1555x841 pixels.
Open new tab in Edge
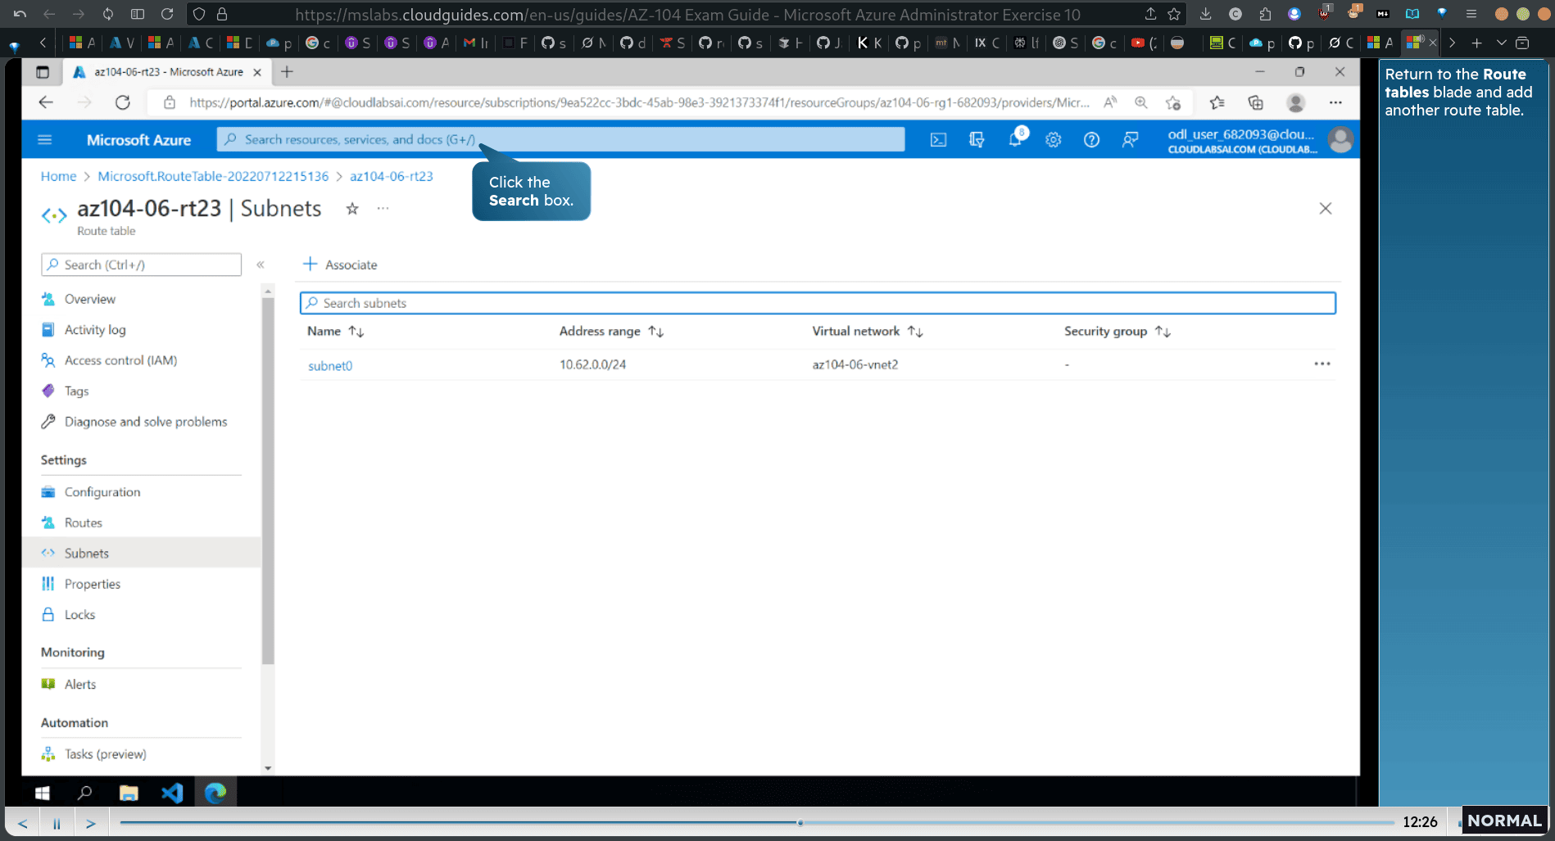pyautogui.click(x=287, y=72)
